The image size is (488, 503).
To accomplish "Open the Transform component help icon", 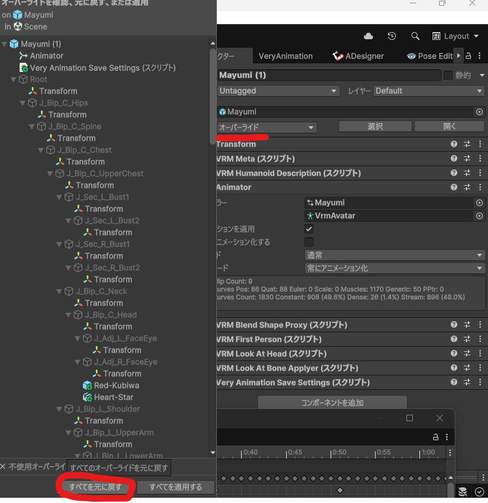I will (x=454, y=144).
